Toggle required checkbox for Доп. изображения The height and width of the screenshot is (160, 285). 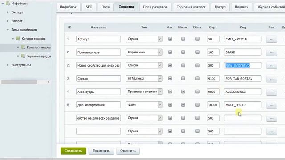point(197,105)
